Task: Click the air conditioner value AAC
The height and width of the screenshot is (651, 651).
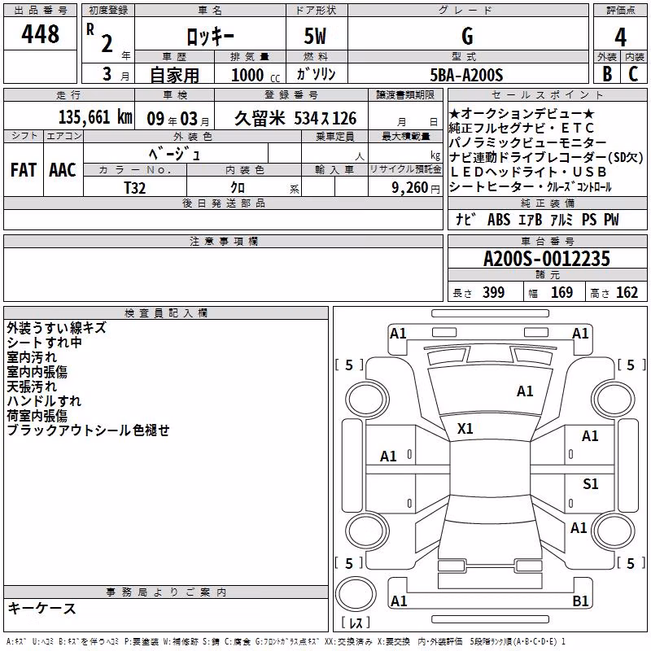Action: [63, 170]
